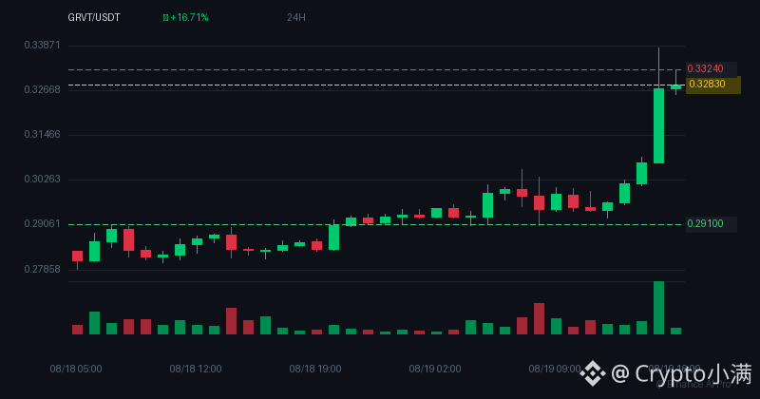Click the 0.27858 axis label

coord(43,269)
